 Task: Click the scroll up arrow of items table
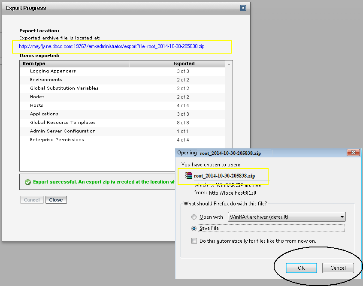click(229, 64)
